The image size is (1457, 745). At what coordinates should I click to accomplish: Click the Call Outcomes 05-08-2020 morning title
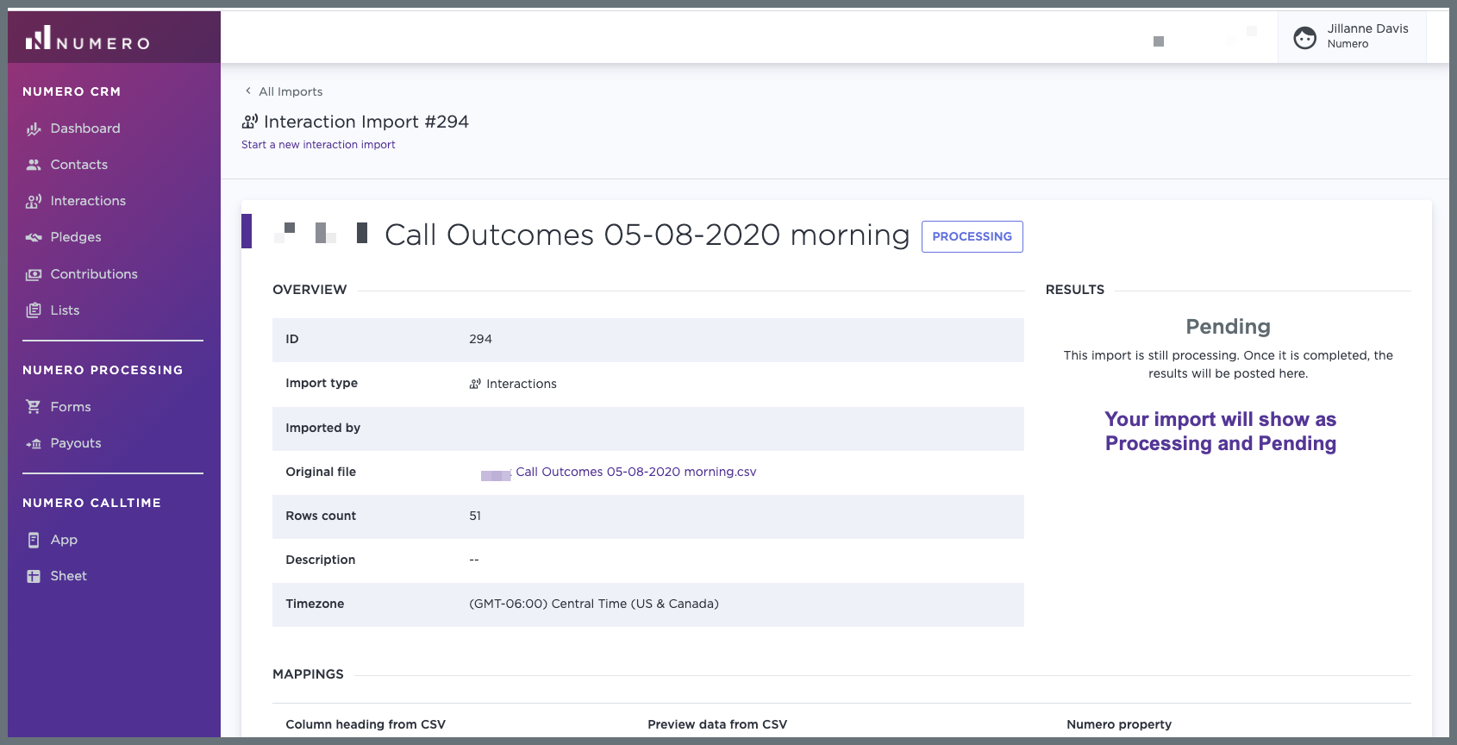point(647,235)
